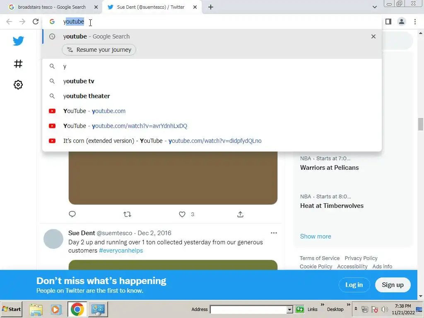Open the three-dot menu on Dec 2 tweet
This screenshot has width=424, height=318.
click(x=274, y=233)
